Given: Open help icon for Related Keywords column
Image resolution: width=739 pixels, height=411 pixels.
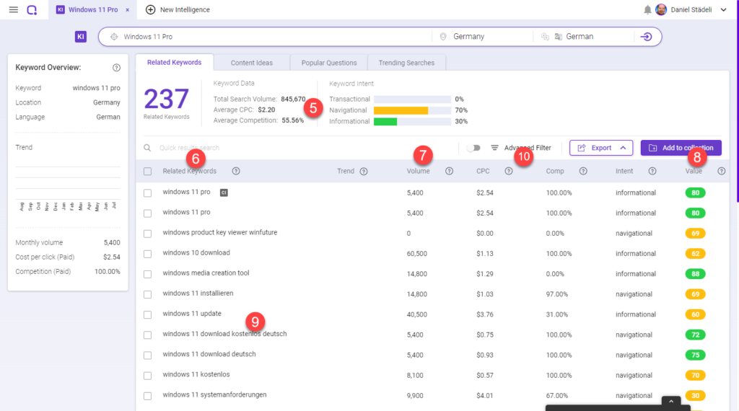Looking at the screenshot, I should [x=236, y=172].
